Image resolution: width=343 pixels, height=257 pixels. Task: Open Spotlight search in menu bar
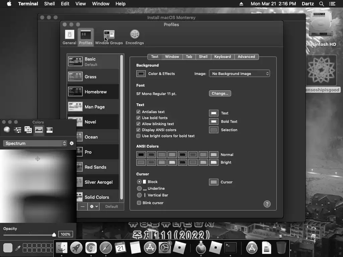[x=321, y=4]
